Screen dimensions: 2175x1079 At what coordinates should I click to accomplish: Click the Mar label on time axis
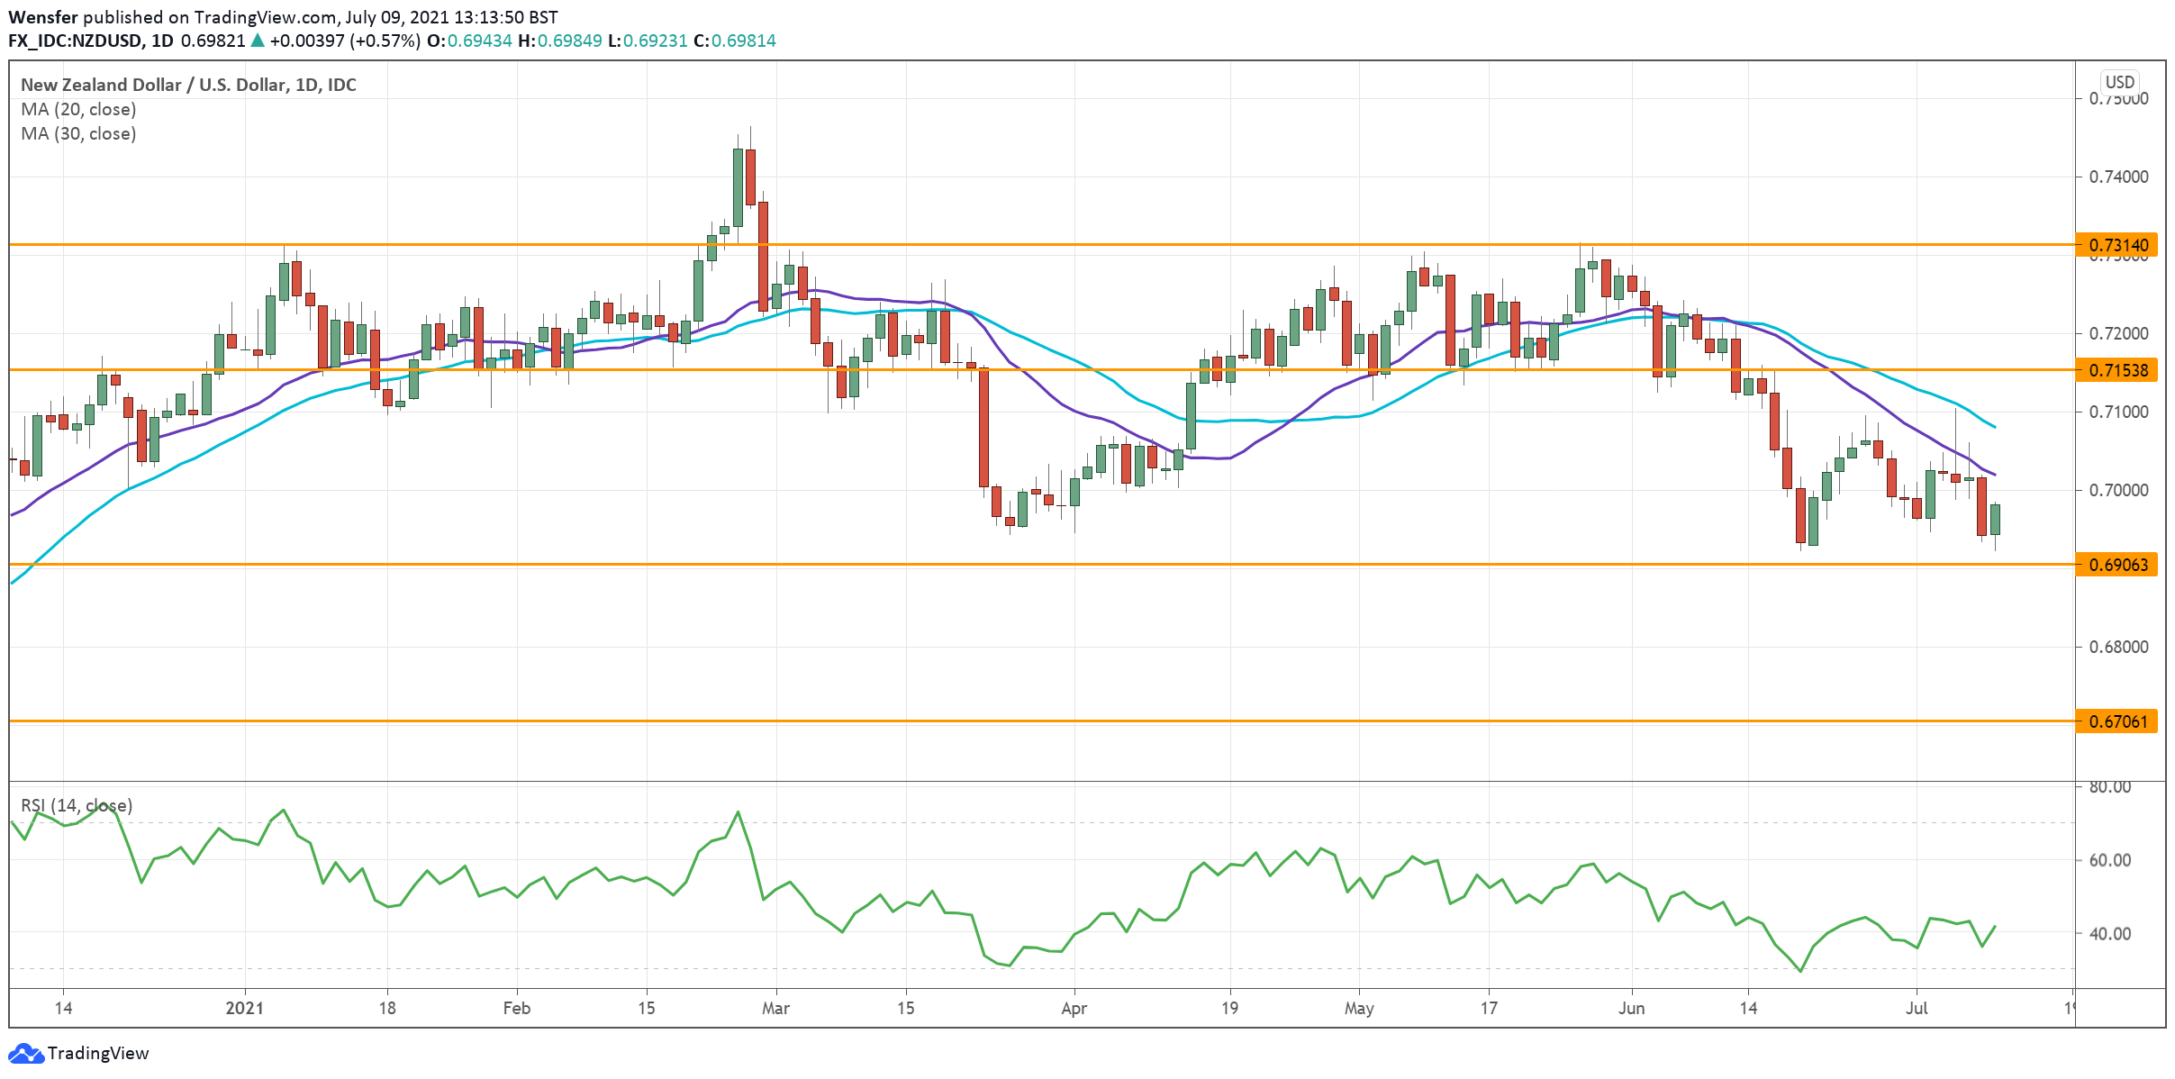[x=775, y=1008]
